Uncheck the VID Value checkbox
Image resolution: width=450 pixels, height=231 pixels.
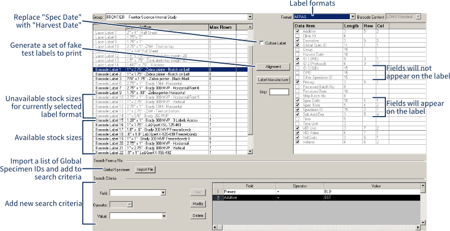pos(298,133)
